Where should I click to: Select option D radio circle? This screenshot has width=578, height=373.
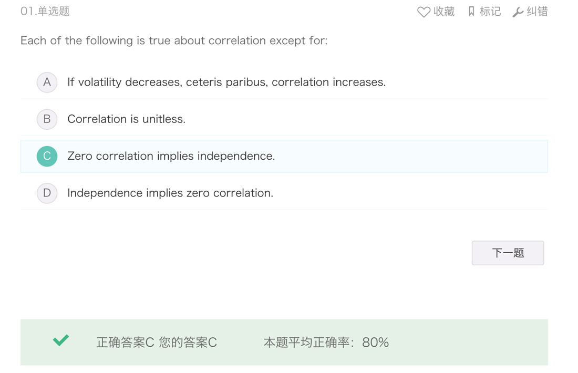(47, 193)
